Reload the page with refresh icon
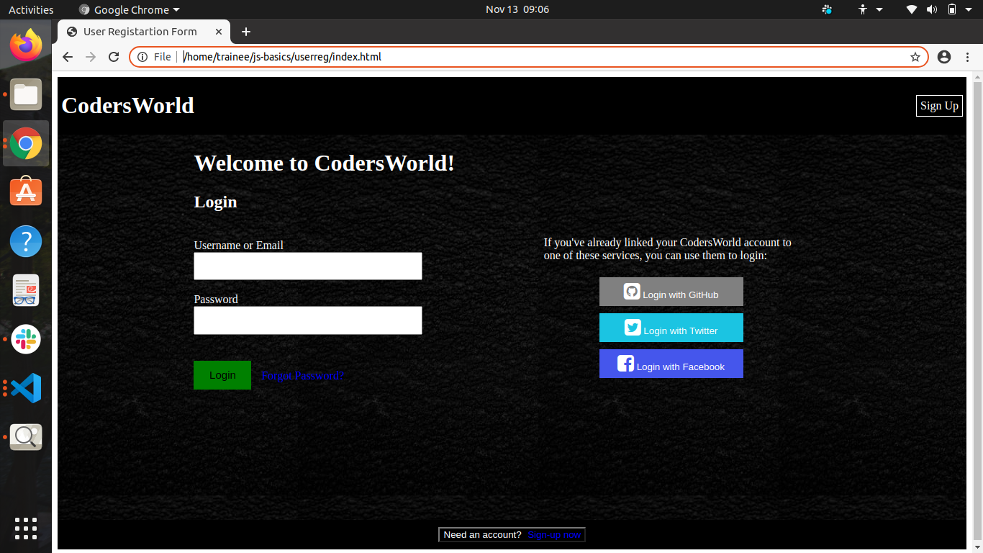983x553 pixels. [x=114, y=57]
